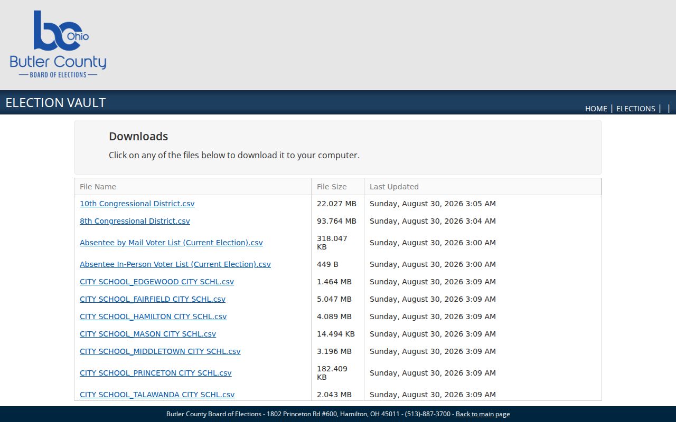Download CITY SCHOOL_HAMILTON CITY SCHL.csv
676x422 pixels.
(x=153, y=316)
